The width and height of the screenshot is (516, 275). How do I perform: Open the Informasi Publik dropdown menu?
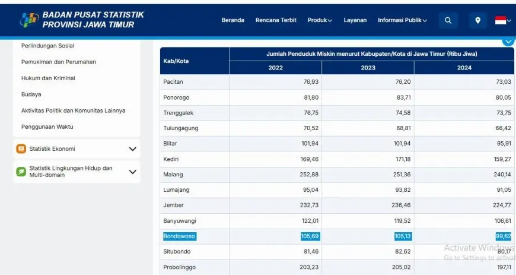pos(402,20)
